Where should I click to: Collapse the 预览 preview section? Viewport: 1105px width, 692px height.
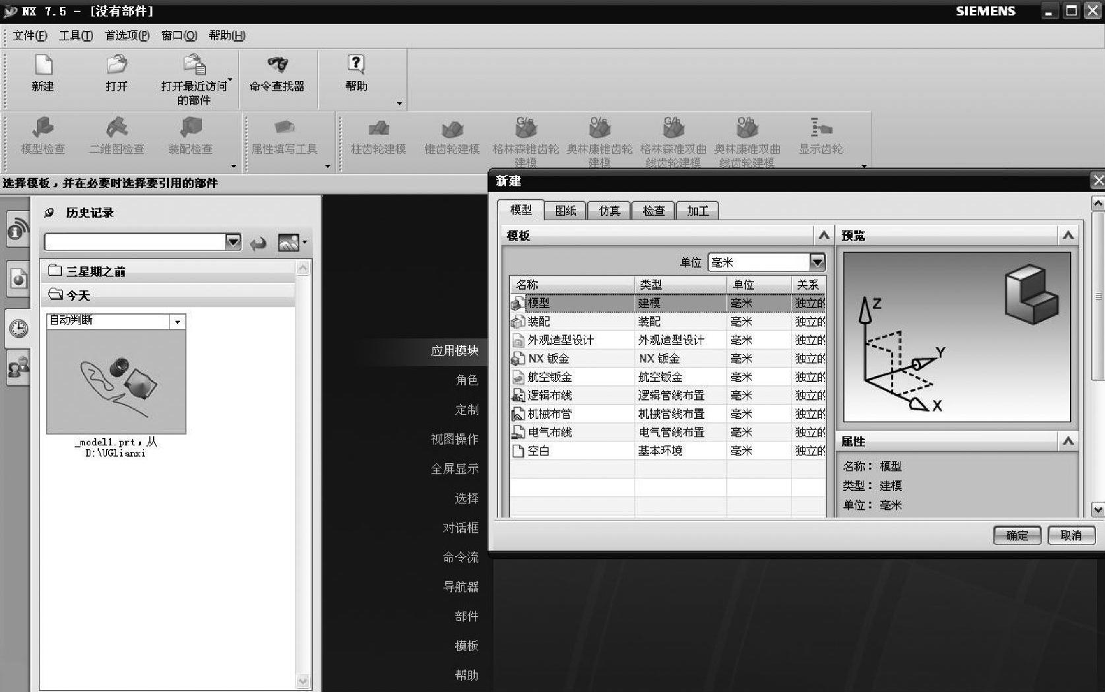pos(1068,236)
